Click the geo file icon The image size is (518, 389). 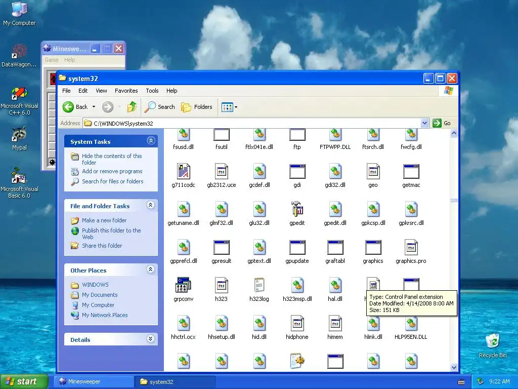click(373, 171)
